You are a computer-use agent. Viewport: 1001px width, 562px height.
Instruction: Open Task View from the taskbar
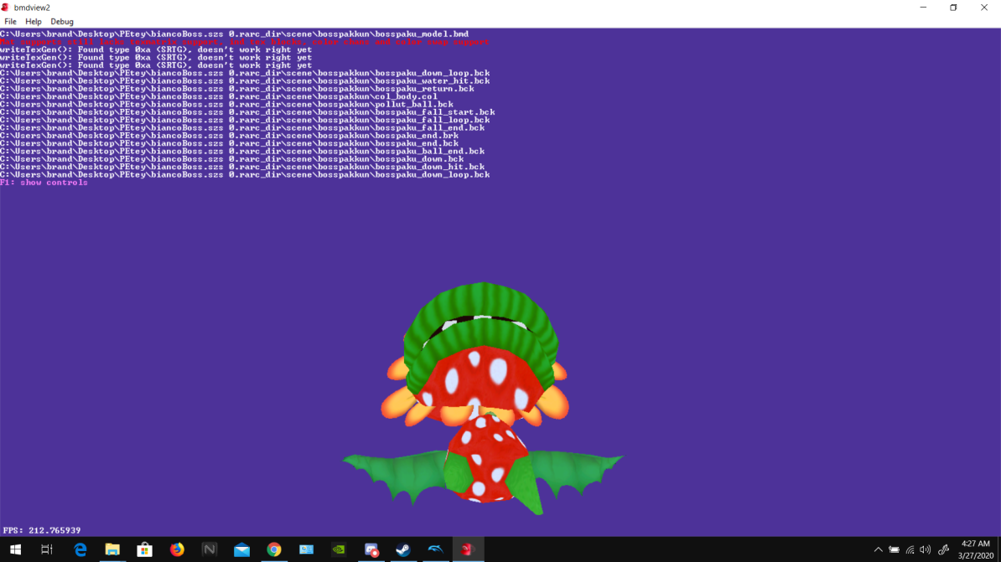click(x=47, y=549)
